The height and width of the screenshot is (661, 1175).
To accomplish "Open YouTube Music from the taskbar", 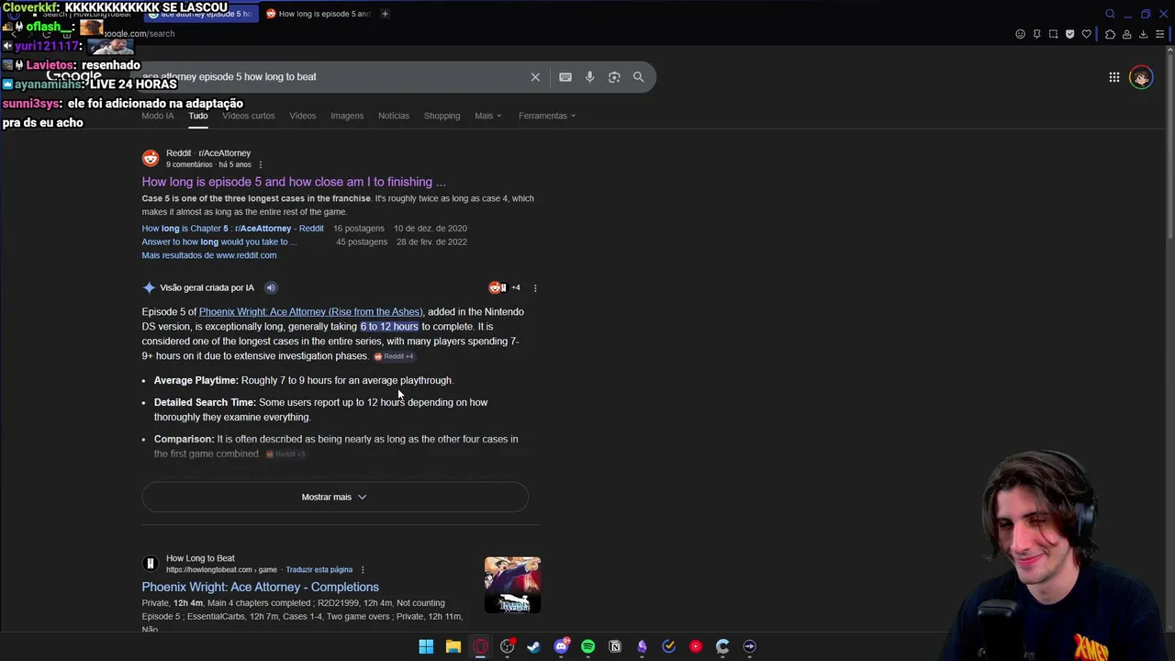I will point(696,646).
